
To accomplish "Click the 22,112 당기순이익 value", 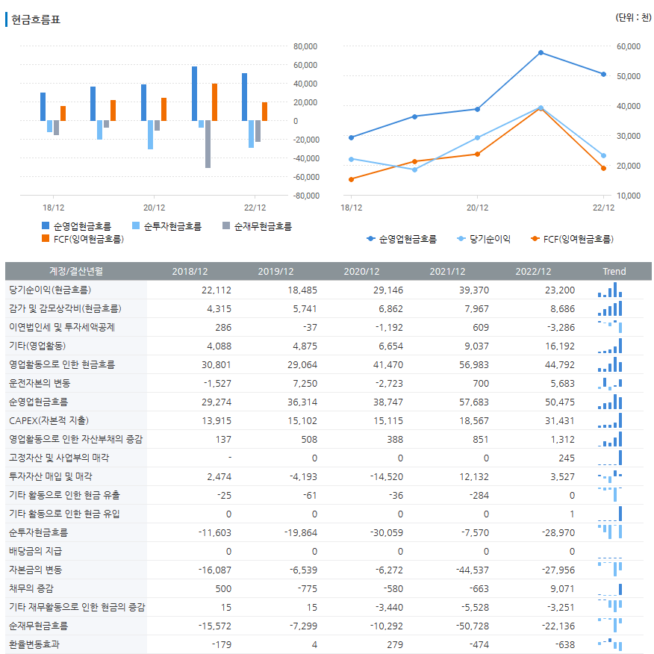I will click(216, 290).
